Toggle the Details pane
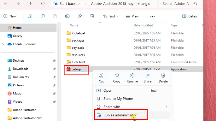Screen dimensions: 216x121 tap(190, 16)
